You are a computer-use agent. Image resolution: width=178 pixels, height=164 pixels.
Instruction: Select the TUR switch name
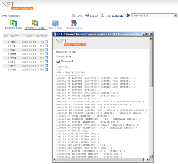coord(13,42)
